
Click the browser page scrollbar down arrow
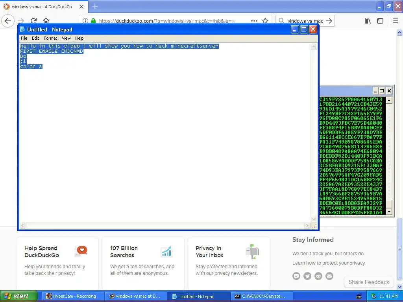400,287
